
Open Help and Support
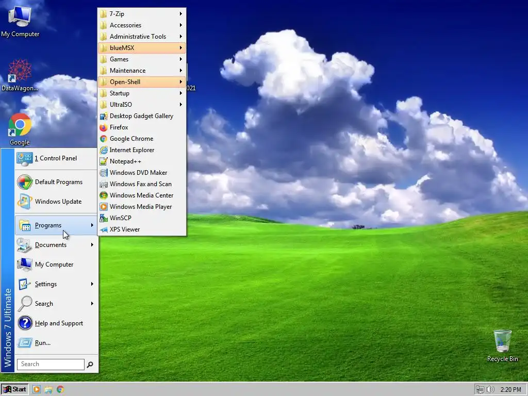56,323
